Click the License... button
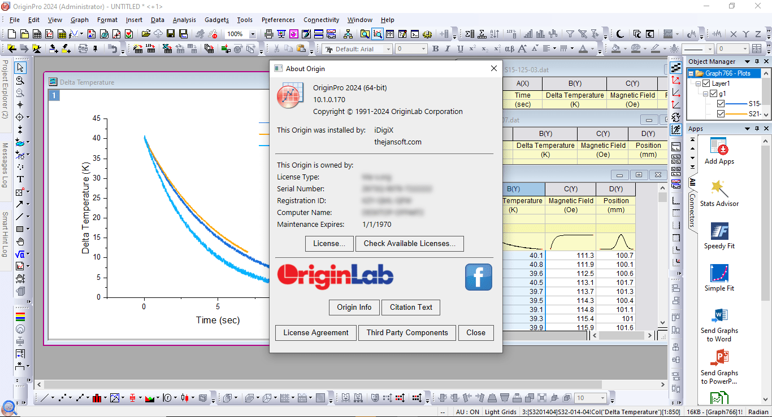Screen dimensions: 772x417 (329, 243)
